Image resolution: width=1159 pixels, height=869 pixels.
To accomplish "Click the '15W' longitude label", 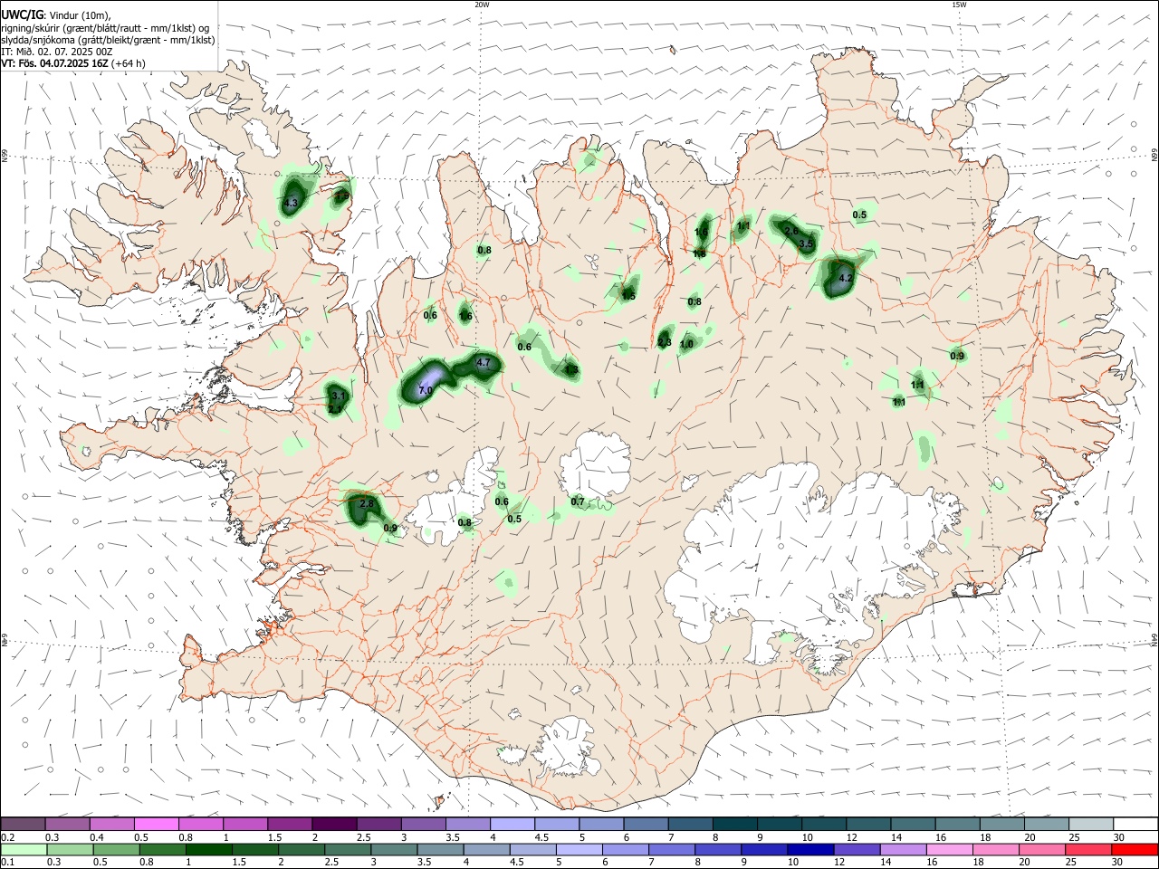I will (959, 5).
